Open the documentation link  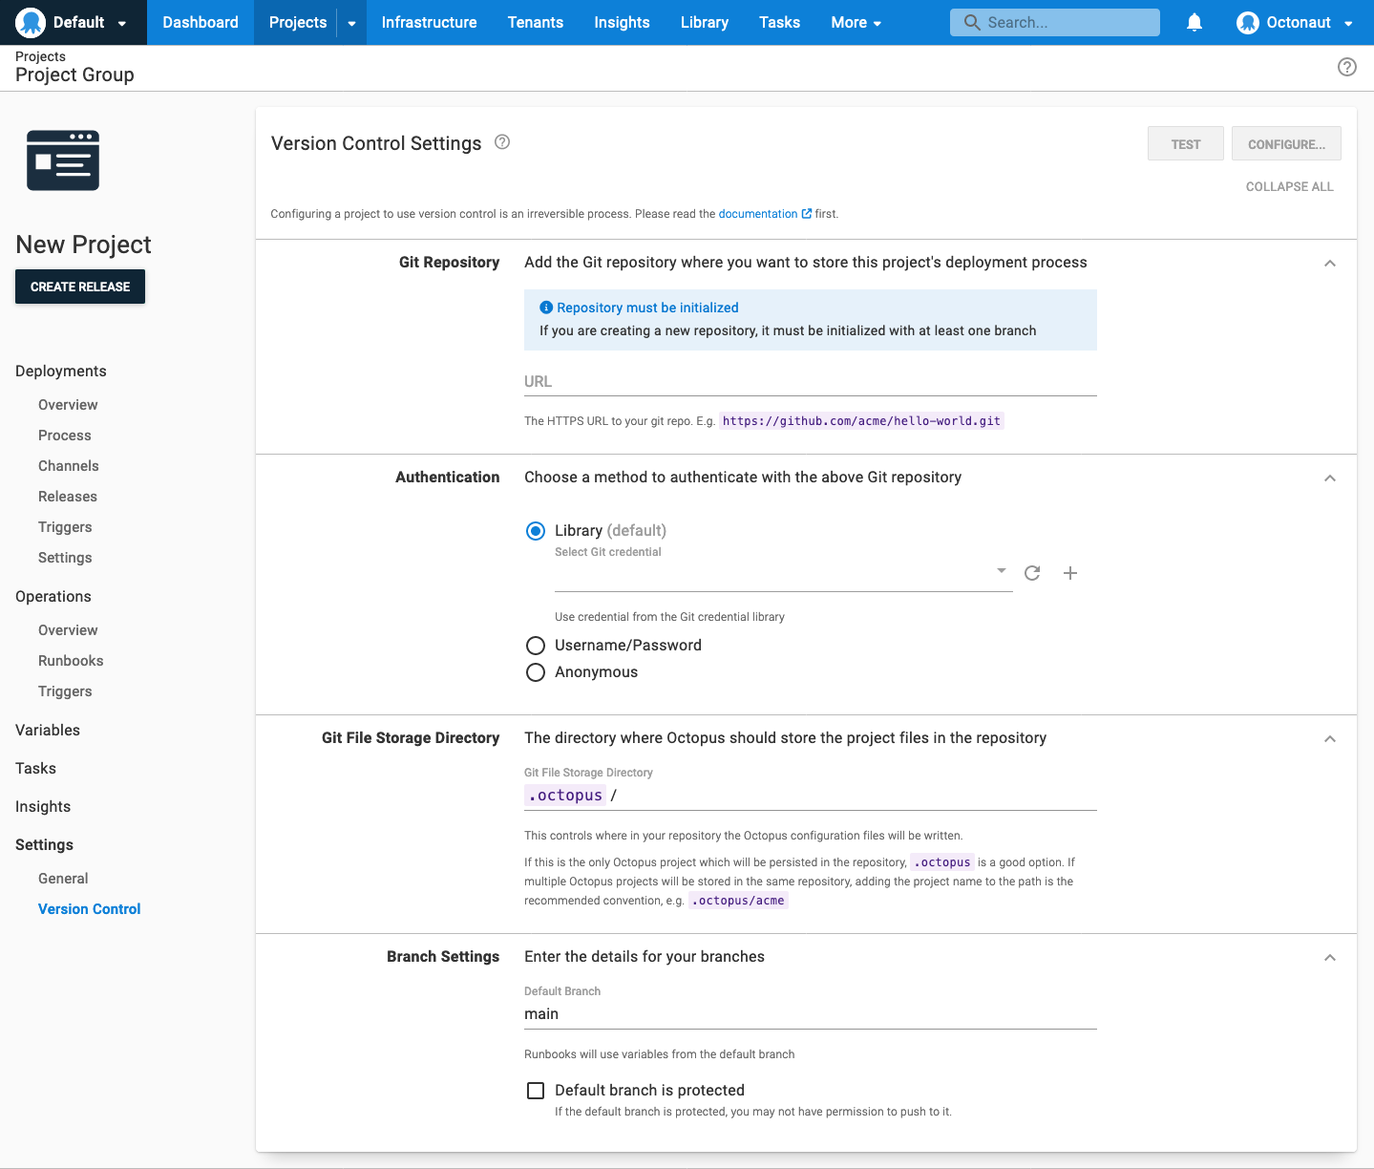(759, 213)
